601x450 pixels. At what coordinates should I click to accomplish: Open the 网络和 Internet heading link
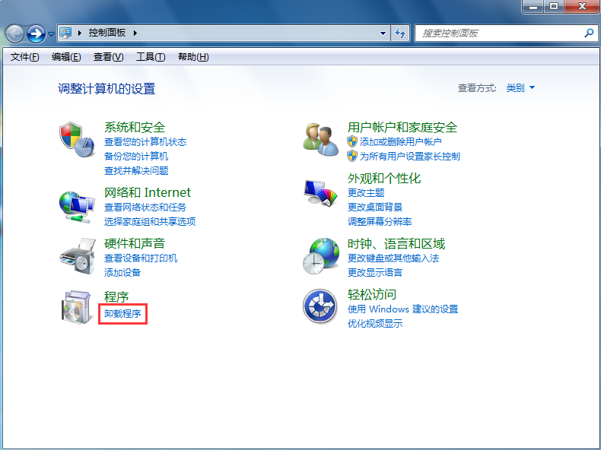pyautogui.click(x=148, y=192)
